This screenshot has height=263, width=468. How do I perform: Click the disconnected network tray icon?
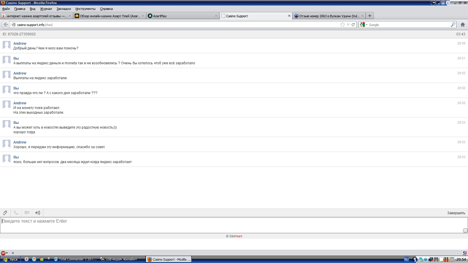[x=431, y=259]
